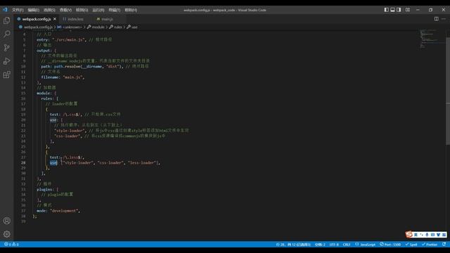
Task: Click the module breadcrumb segment
Action: click(98, 27)
